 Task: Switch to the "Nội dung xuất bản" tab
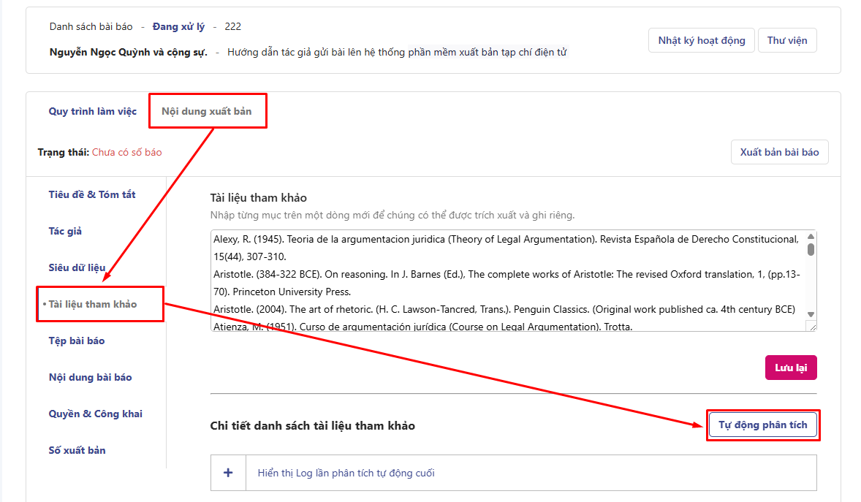[x=207, y=111]
